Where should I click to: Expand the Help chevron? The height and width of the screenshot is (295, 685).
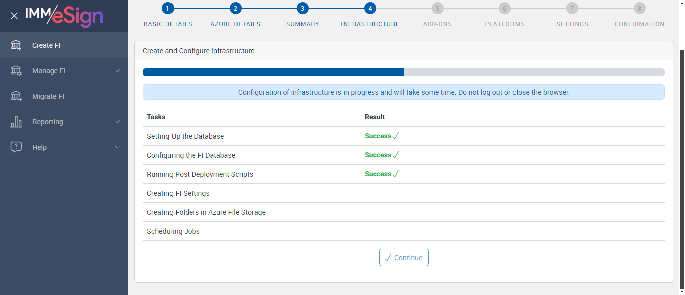point(117,147)
